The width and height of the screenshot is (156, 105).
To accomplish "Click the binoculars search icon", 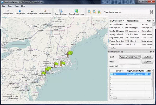I will (152, 12).
